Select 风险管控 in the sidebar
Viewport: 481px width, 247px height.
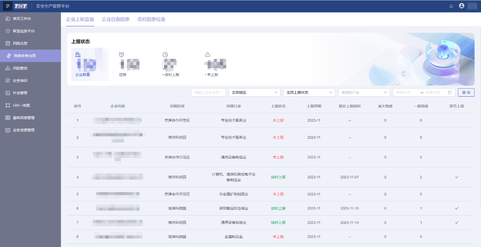20,68
